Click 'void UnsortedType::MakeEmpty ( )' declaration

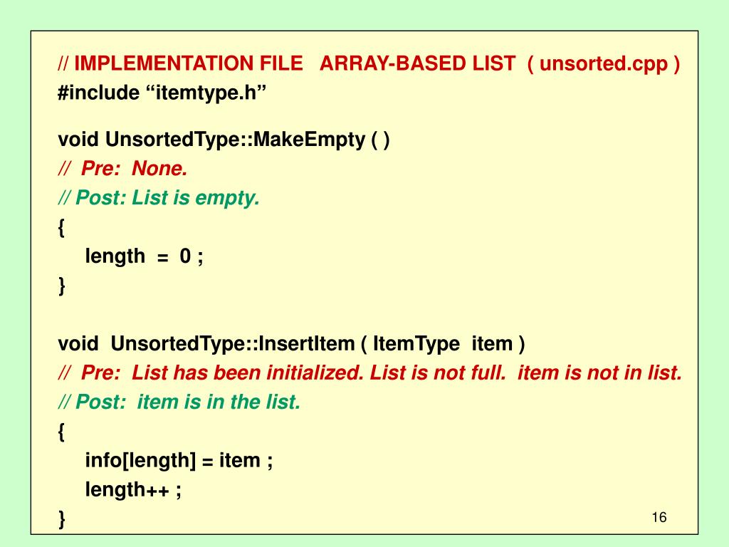coord(224,140)
